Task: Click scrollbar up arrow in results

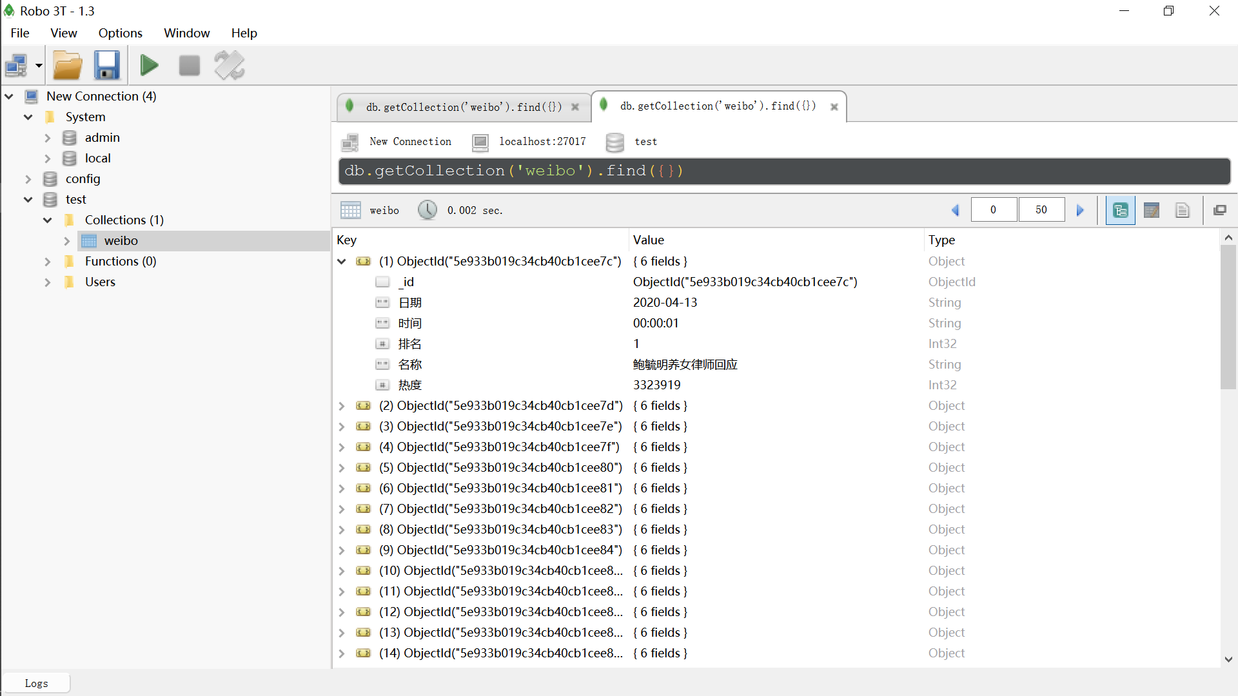Action: (1228, 238)
